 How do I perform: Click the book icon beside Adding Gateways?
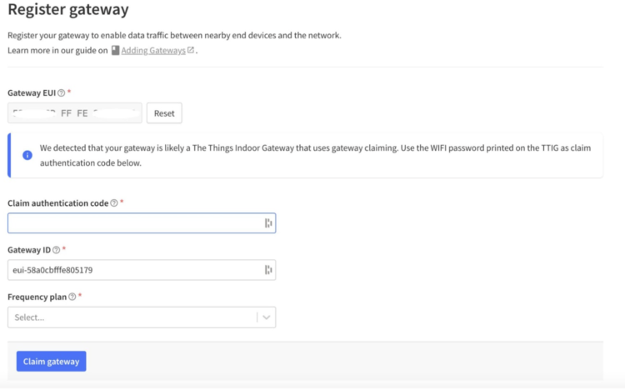(x=115, y=50)
